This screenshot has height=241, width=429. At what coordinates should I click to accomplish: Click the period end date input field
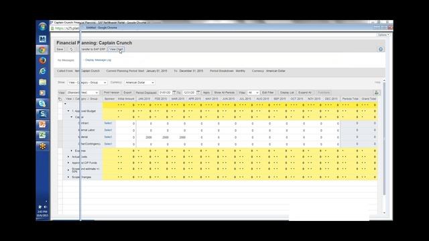[x=189, y=92]
